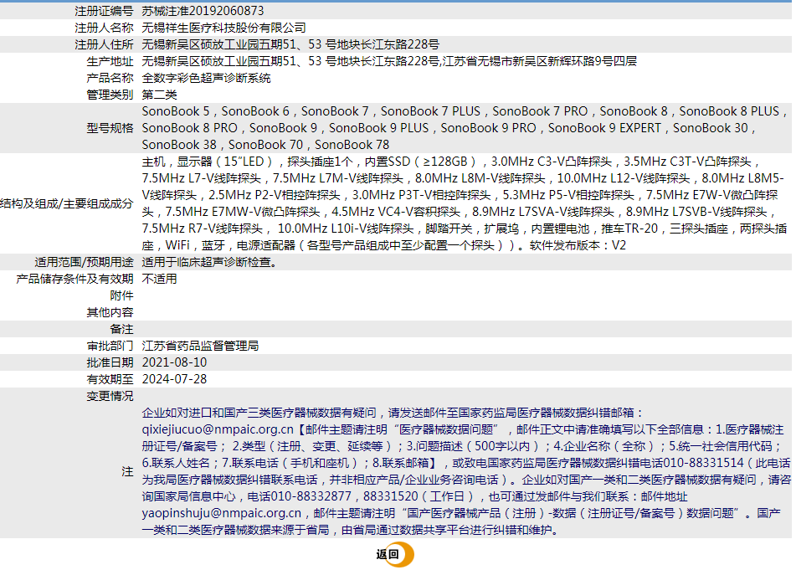Image resolution: width=796 pixels, height=570 pixels.
Task: Click the 结构及组成/主要组成成分 label
Action: click(x=66, y=203)
